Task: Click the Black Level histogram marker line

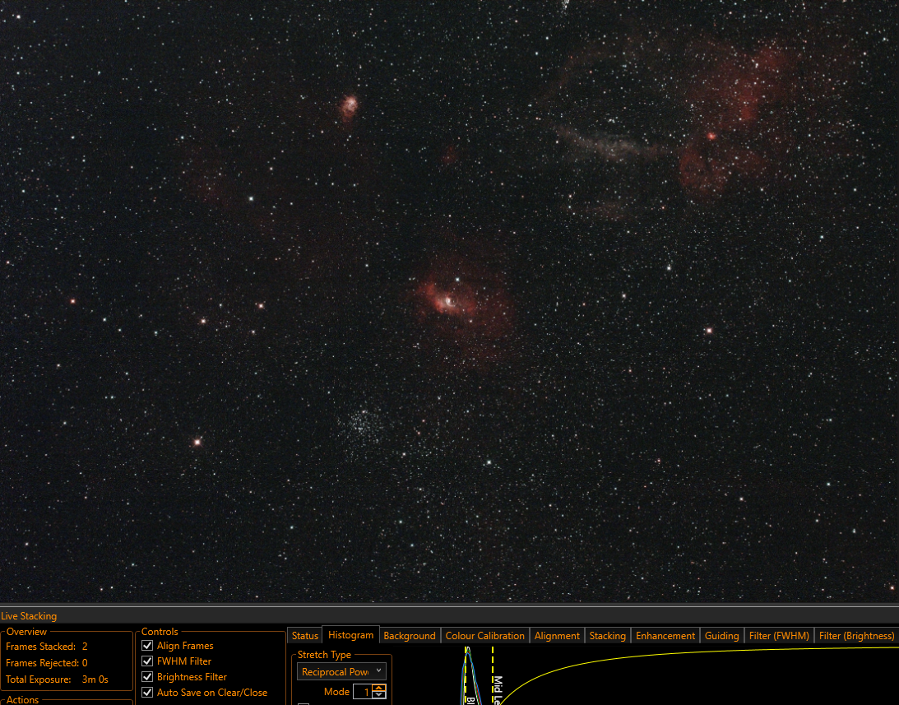Action: [466, 674]
